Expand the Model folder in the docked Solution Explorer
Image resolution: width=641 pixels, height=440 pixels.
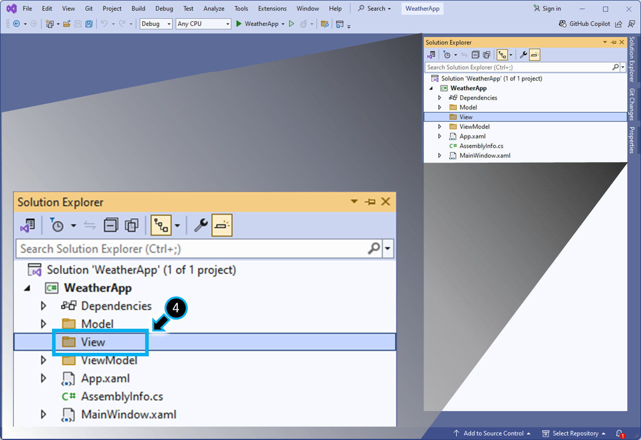439,107
